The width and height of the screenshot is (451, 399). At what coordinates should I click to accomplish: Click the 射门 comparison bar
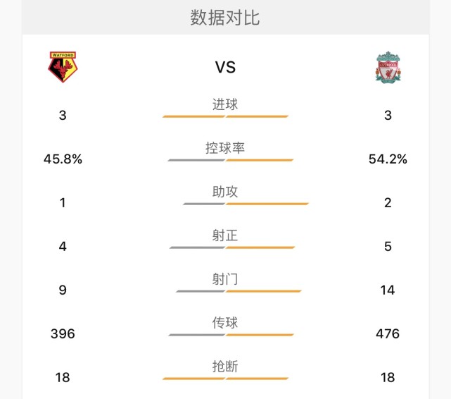(239, 291)
